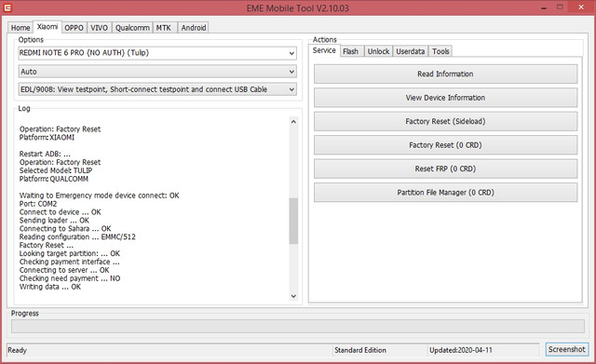Switch to the Flash actions tab

click(x=351, y=51)
